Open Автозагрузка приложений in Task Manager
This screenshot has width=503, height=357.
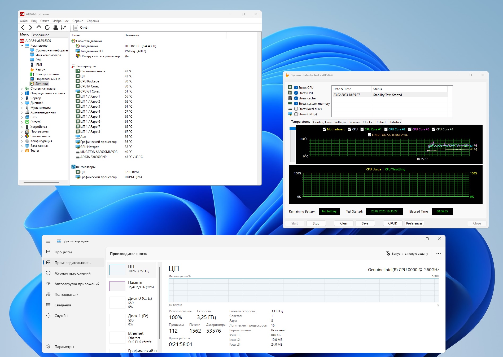coord(77,284)
